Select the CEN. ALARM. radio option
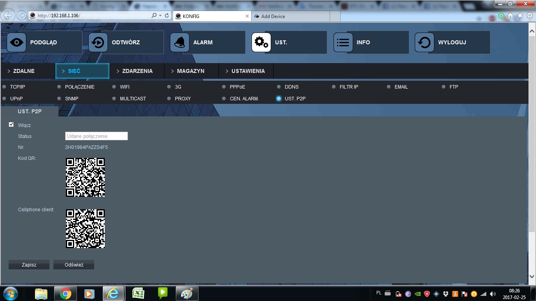 [x=224, y=99]
